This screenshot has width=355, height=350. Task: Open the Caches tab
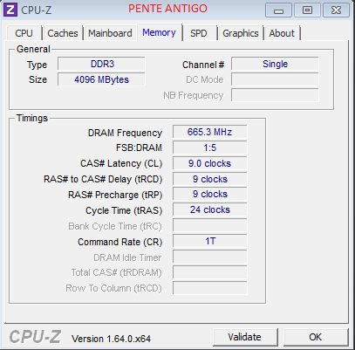63,33
